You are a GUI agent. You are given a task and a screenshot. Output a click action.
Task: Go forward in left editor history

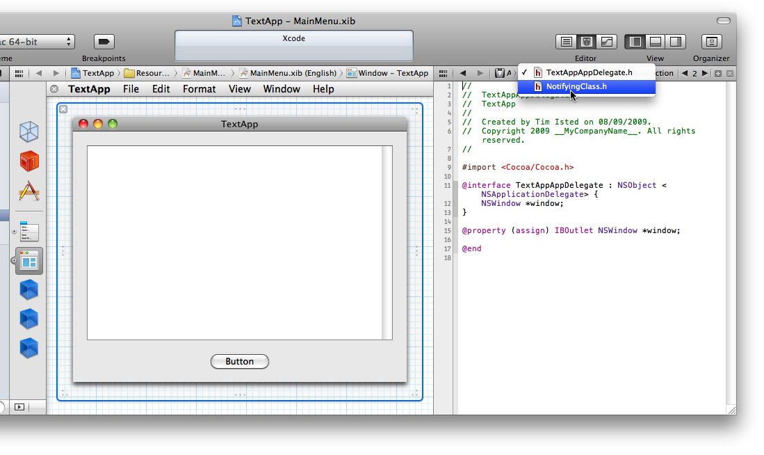pos(56,73)
